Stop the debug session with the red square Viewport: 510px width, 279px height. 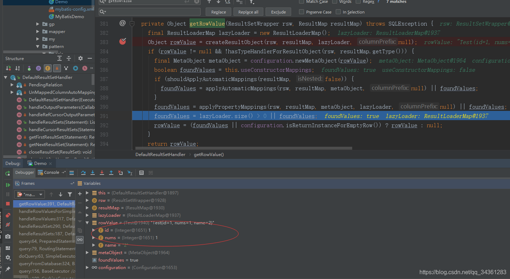click(x=8, y=204)
